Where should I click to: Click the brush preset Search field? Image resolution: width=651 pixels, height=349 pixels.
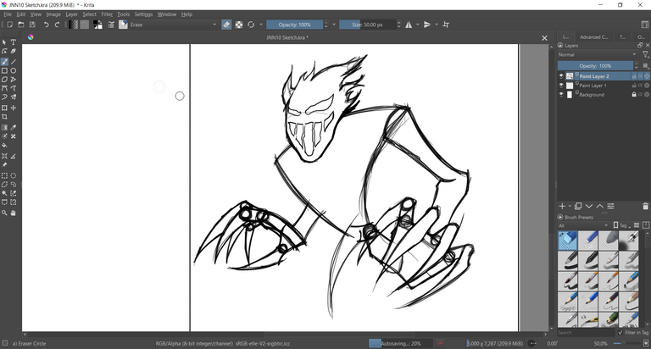pos(585,333)
